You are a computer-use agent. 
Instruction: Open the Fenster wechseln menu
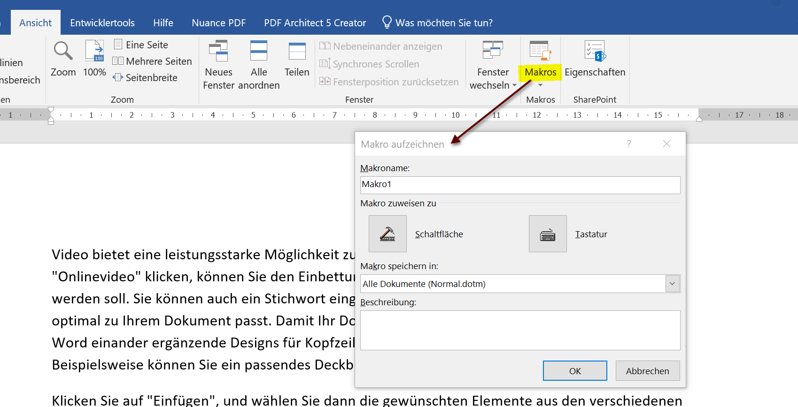pyautogui.click(x=493, y=65)
